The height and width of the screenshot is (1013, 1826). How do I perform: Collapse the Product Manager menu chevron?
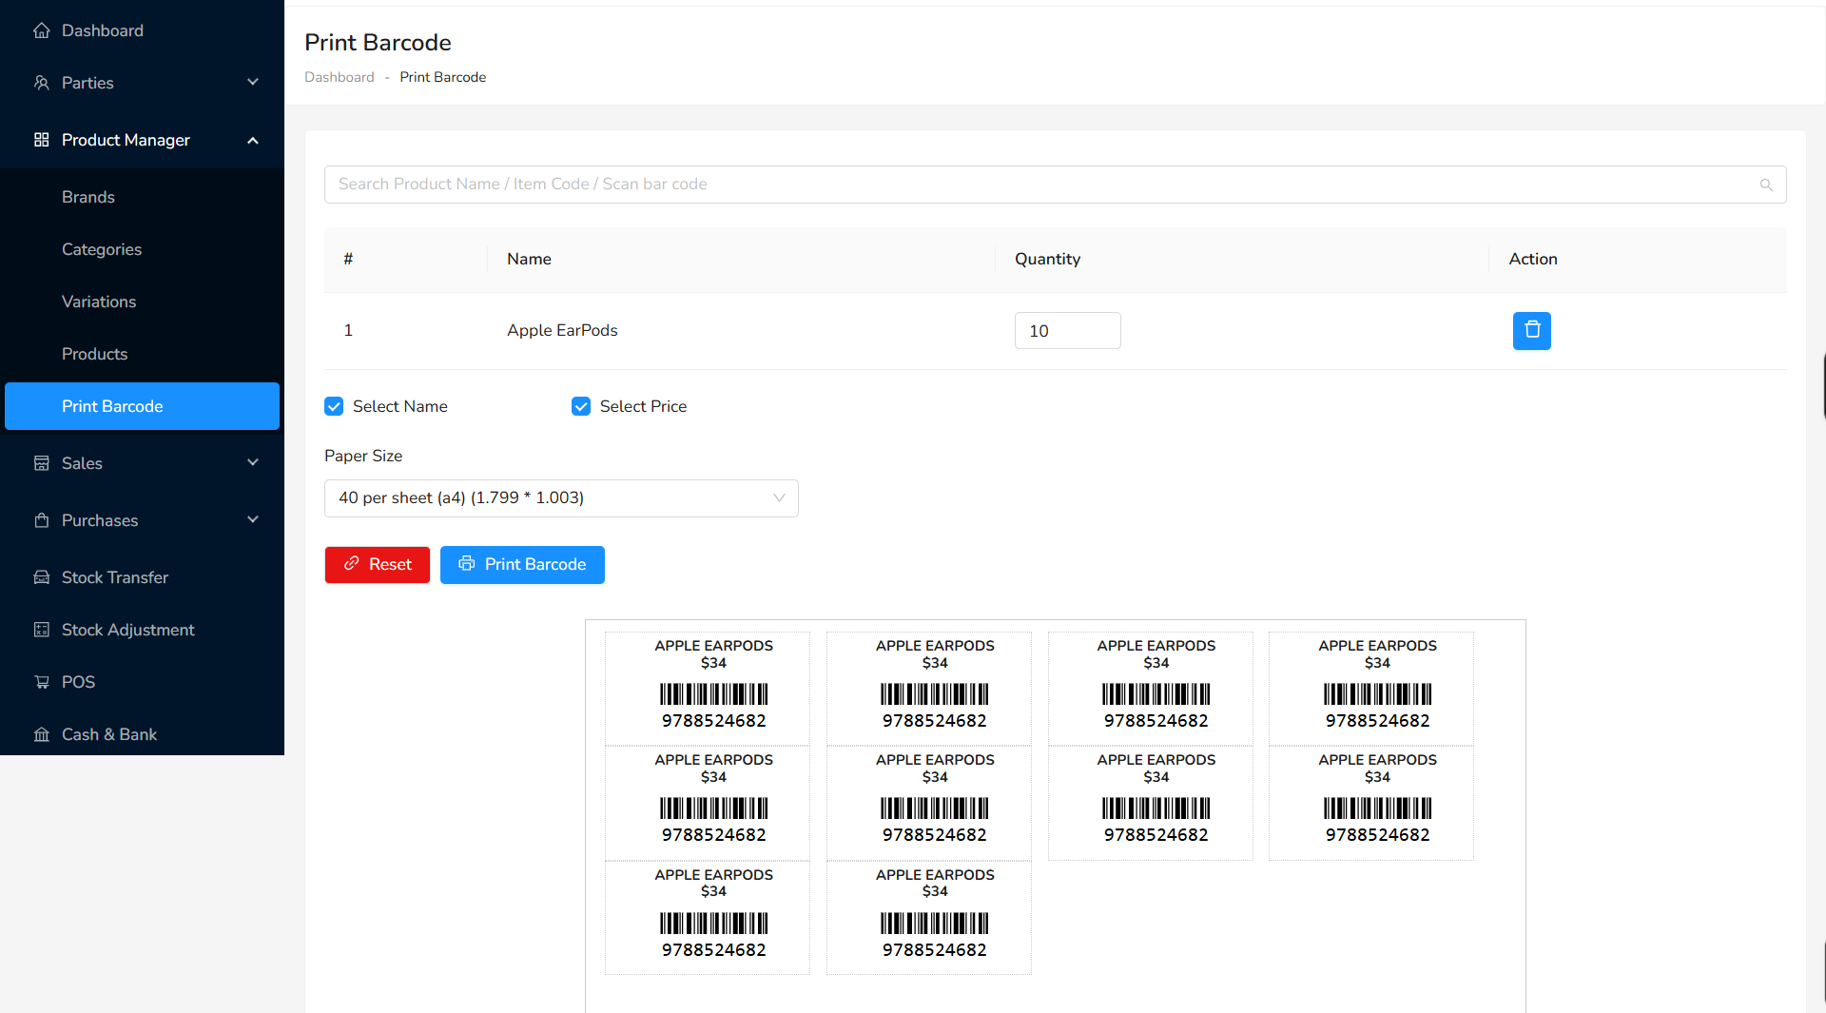click(x=253, y=141)
